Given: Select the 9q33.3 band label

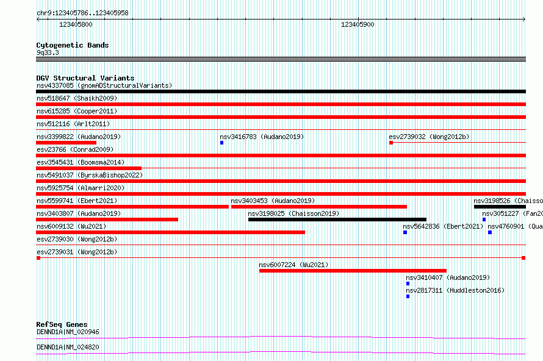Looking at the screenshot, I should tap(48, 52).
